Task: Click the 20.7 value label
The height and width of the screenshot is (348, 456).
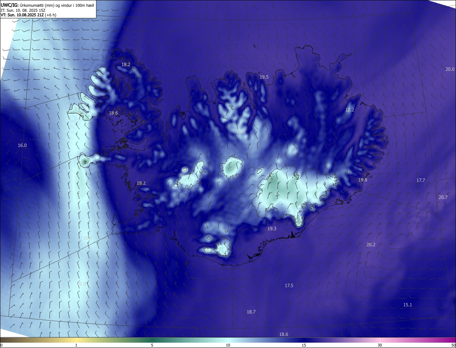Action: [443, 197]
